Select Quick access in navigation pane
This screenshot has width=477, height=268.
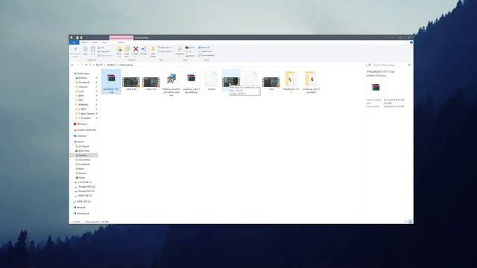82,74
